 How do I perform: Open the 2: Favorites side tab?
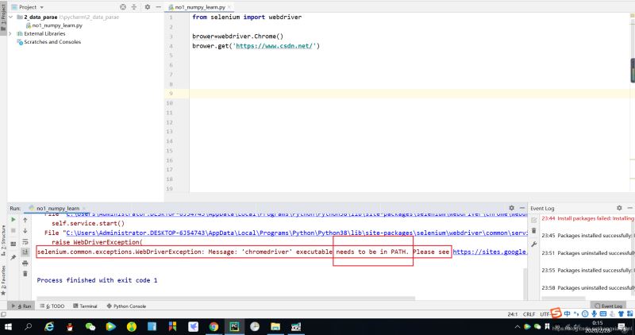tap(4, 280)
